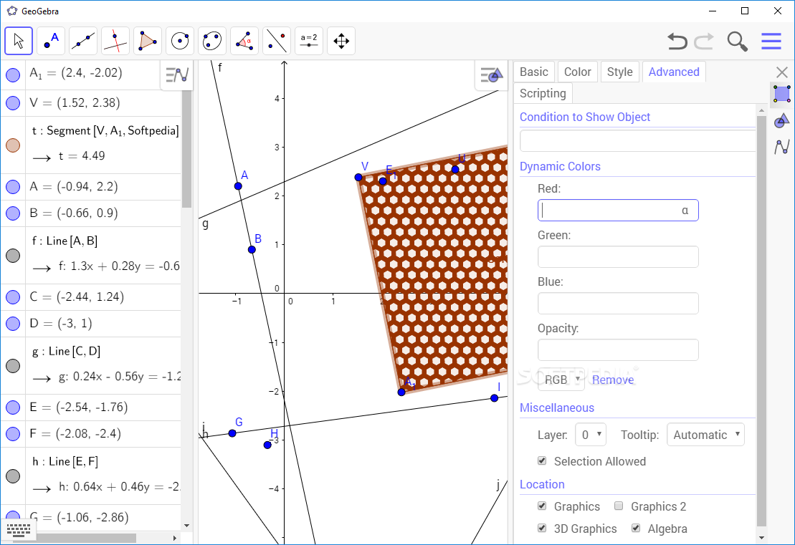Open Greek alpha symbol picker in Red field

[685, 211]
